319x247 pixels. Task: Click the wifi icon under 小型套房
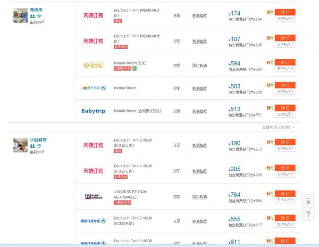point(39,146)
